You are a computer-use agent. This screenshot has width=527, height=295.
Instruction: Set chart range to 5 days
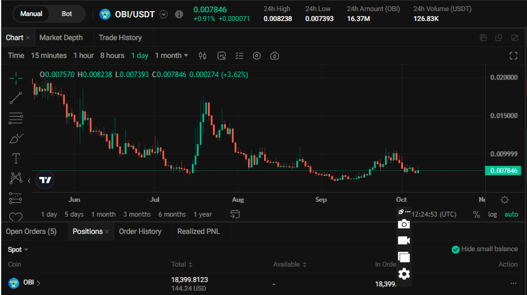pos(74,214)
